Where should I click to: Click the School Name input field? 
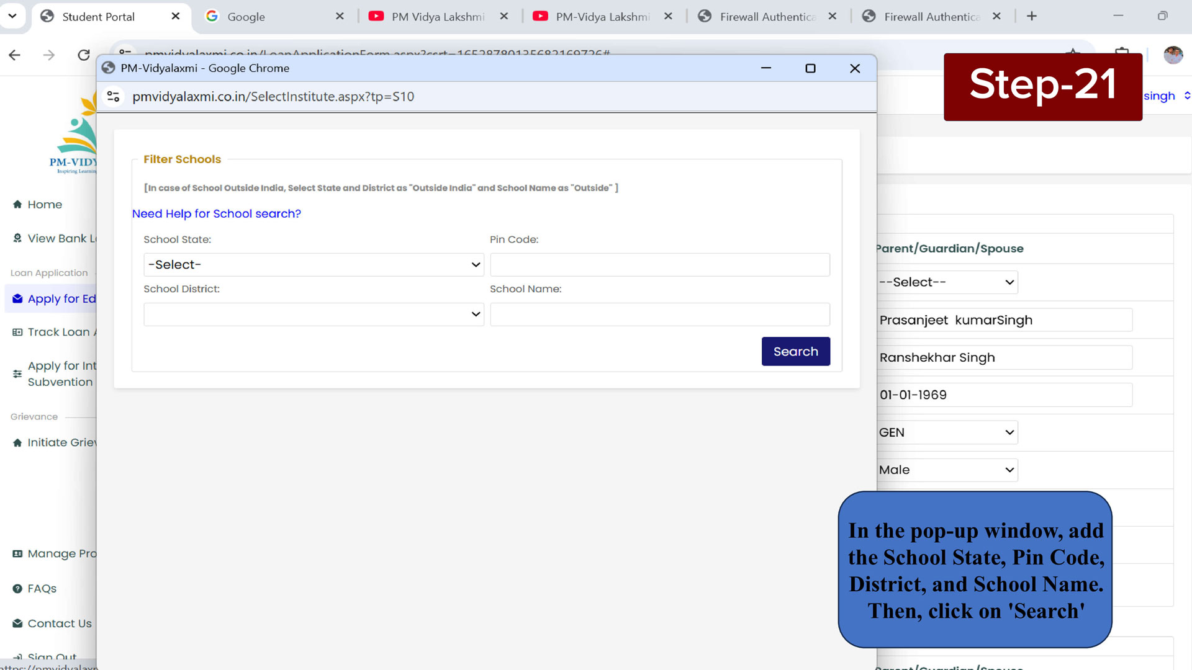(659, 315)
